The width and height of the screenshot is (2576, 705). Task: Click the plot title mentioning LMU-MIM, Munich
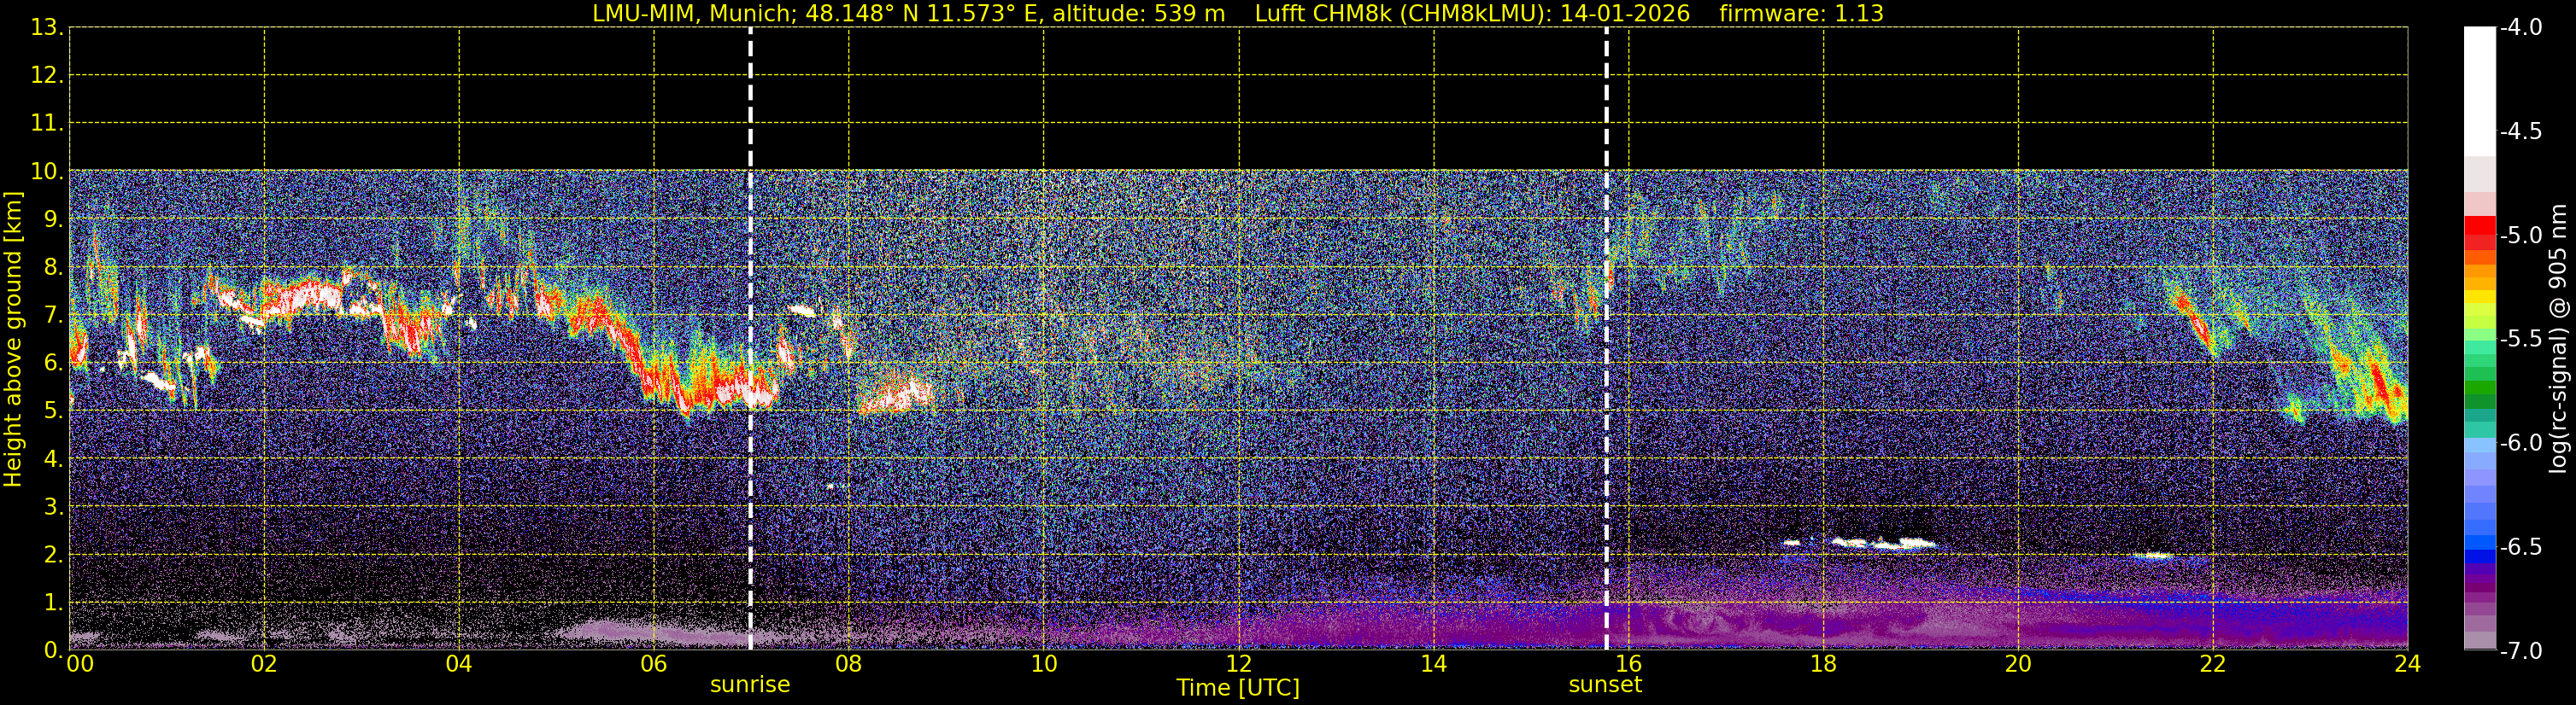point(1238,14)
